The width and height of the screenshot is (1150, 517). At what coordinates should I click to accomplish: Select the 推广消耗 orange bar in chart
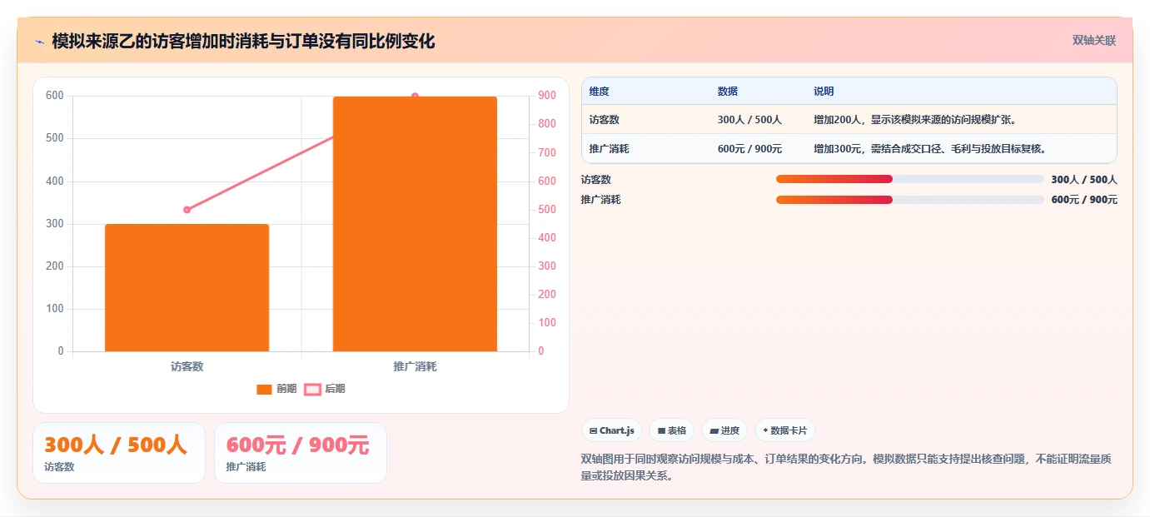pyautogui.click(x=415, y=224)
